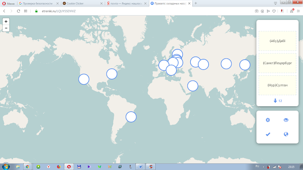Viewport: 303px width, 170px height.
Task: Open the Opera Меню button
Action: coord(9,3)
